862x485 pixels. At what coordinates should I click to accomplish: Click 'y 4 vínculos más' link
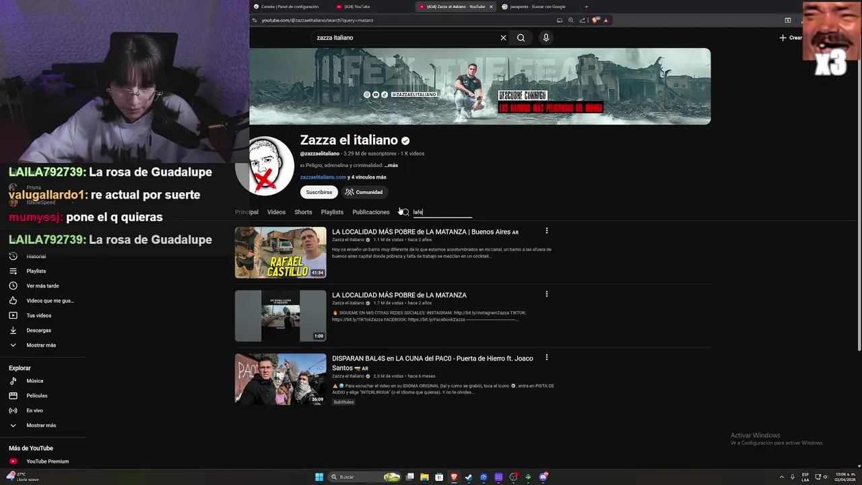pos(367,177)
